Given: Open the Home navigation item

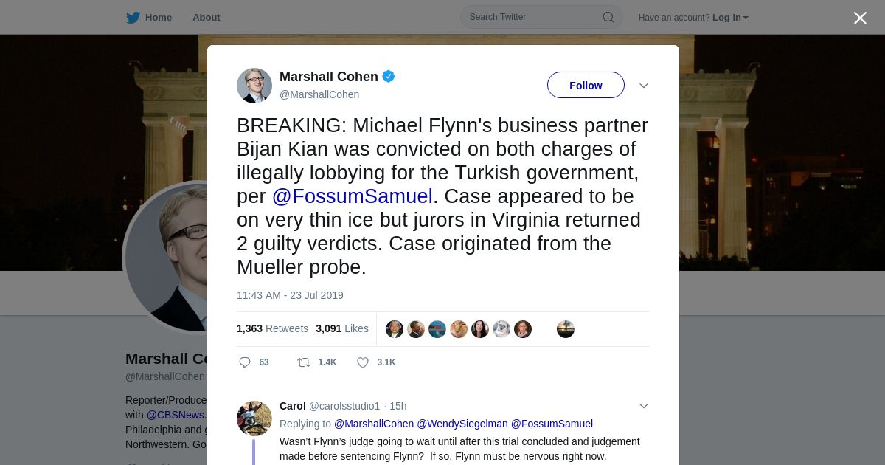Looking at the screenshot, I should pyautogui.click(x=159, y=18).
